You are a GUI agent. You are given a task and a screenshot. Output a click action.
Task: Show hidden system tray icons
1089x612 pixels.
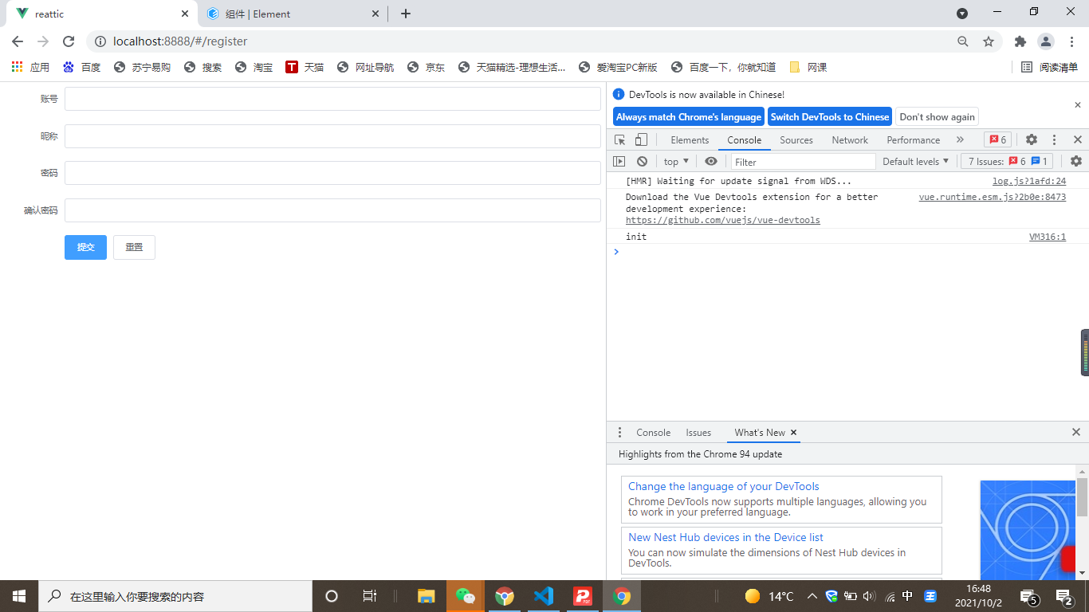[812, 596]
